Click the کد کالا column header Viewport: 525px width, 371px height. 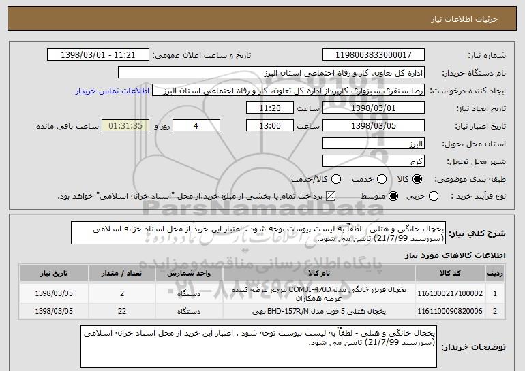click(x=450, y=274)
